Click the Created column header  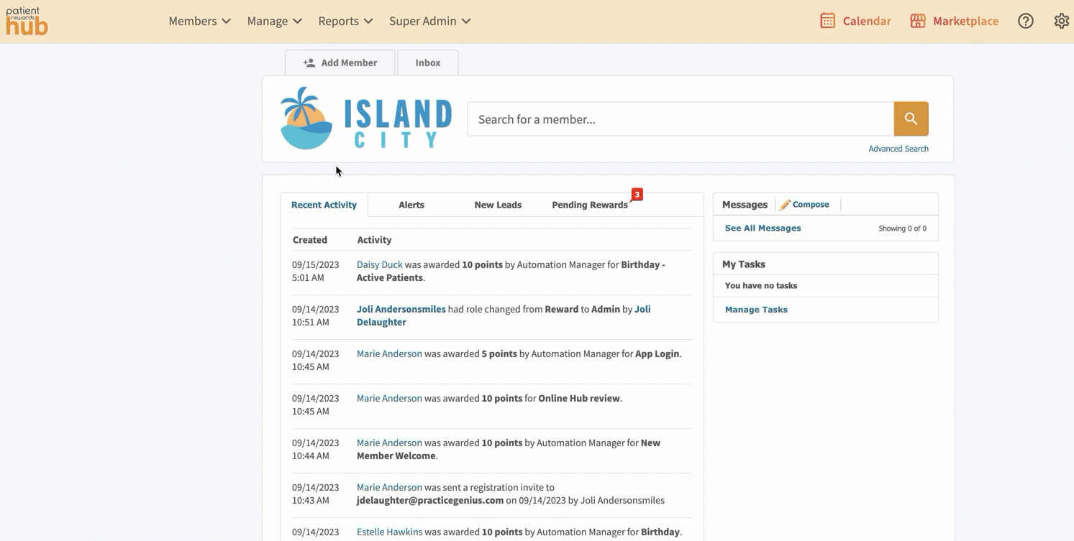310,240
